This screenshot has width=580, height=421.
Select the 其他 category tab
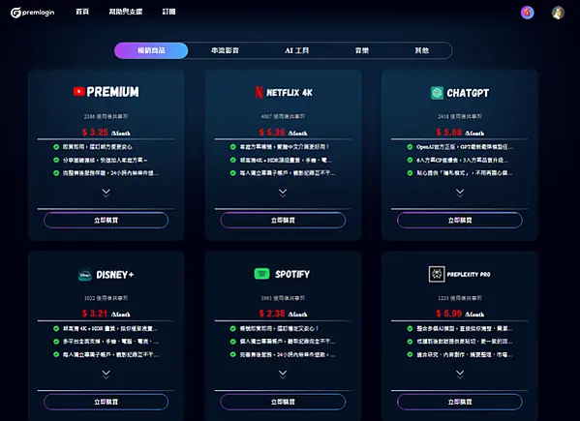tap(421, 50)
